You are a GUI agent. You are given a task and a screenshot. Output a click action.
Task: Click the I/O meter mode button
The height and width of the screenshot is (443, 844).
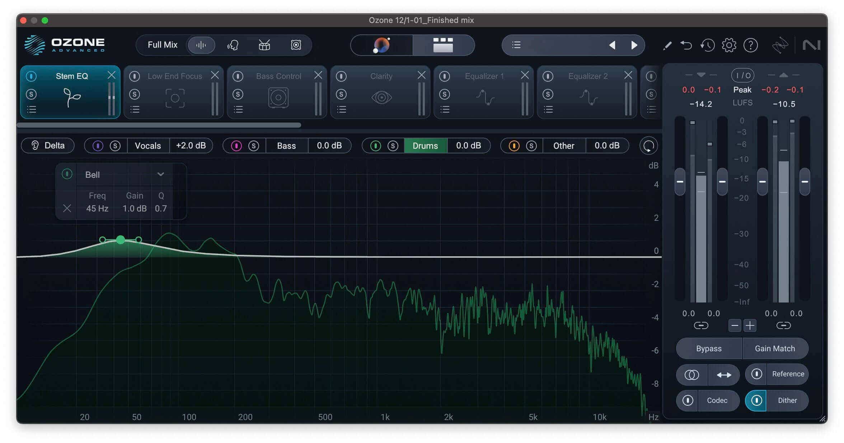742,75
